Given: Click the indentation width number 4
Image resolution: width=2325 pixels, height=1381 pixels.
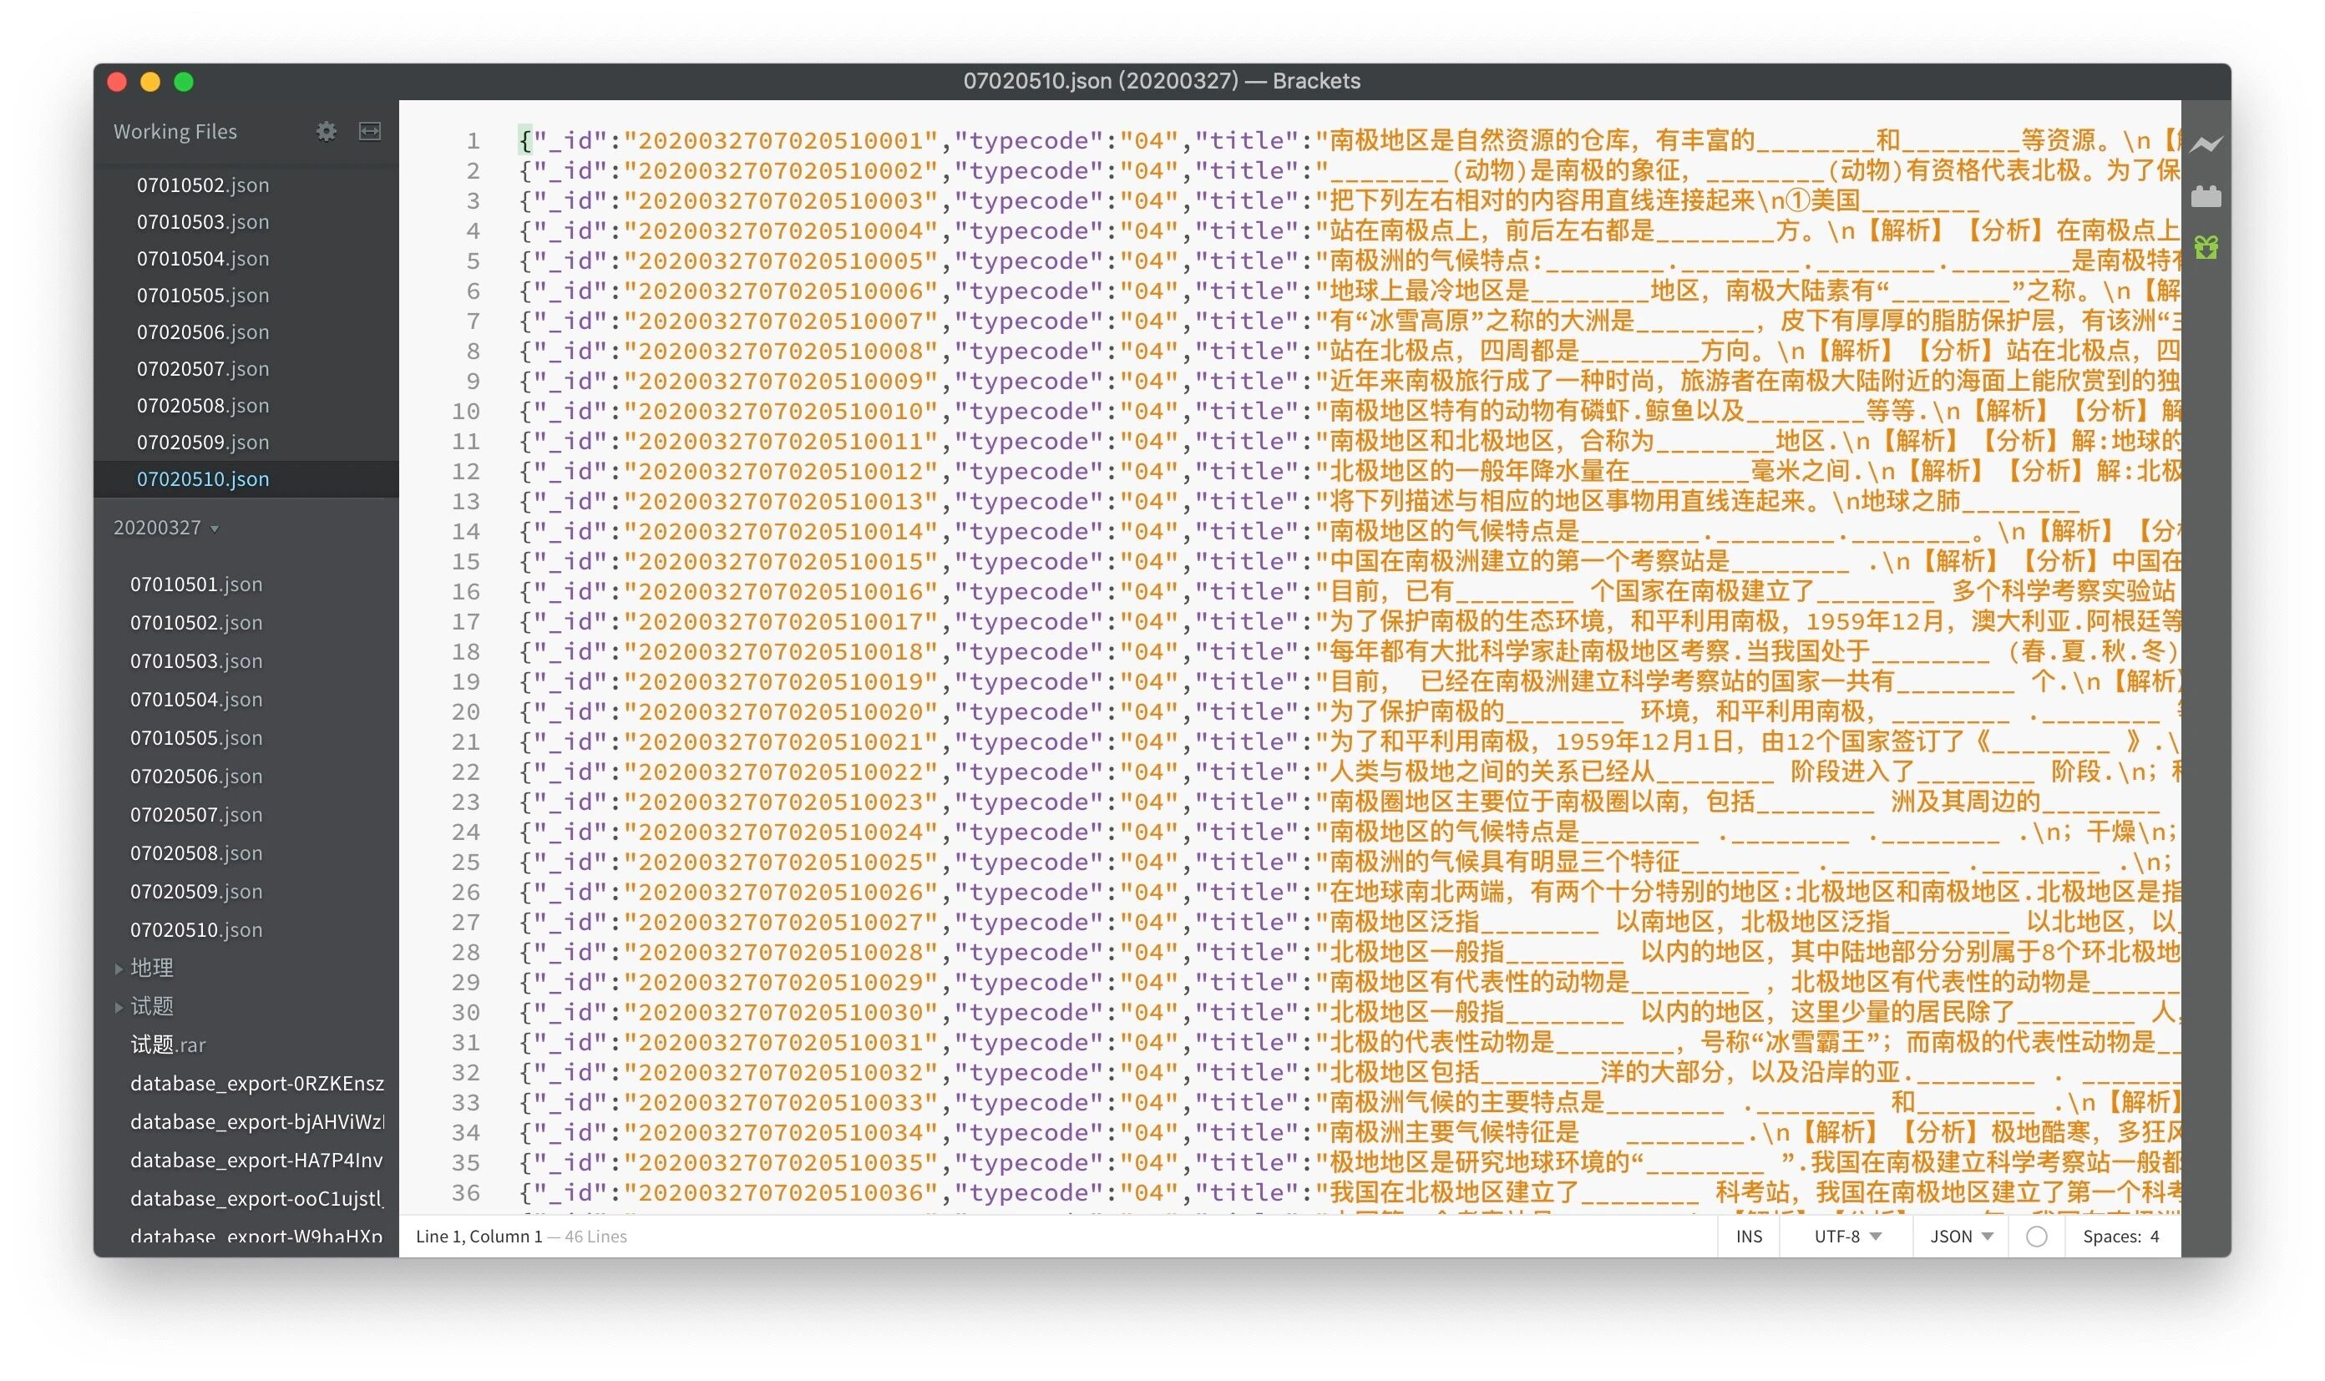Looking at the screenshot, I should pos(2154,1236).
